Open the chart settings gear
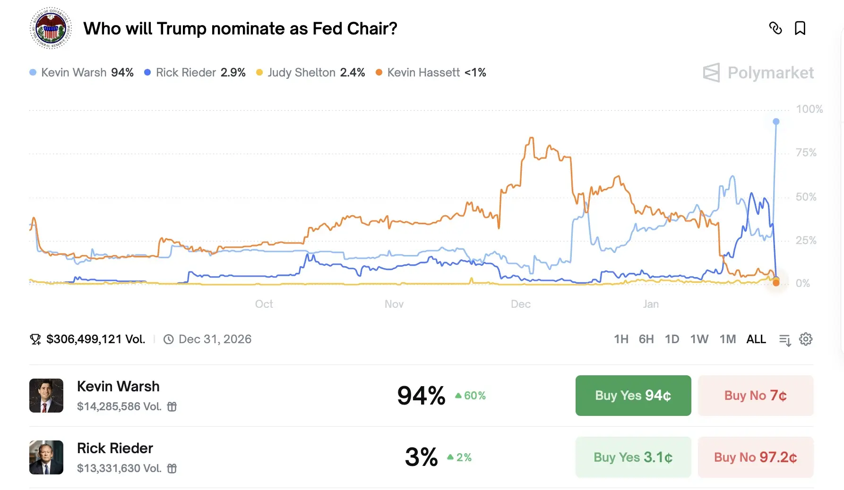The image size is (844, 490). [x=806, y=339]
